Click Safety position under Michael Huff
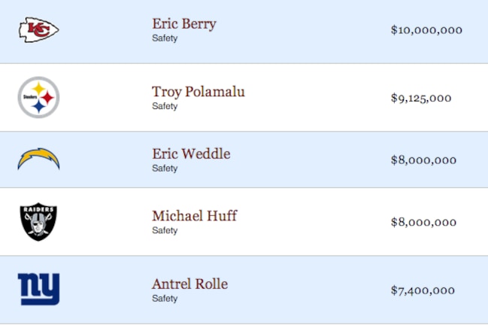 165,230
